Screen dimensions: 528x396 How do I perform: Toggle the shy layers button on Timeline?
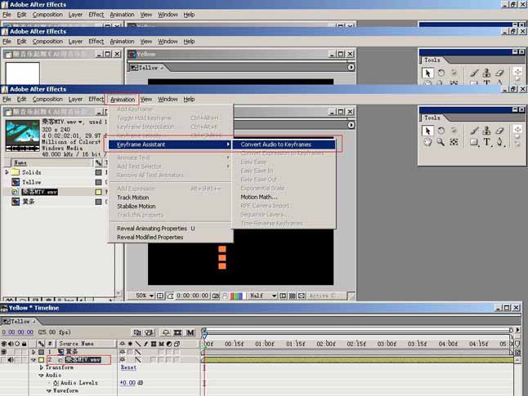(166, 332)
